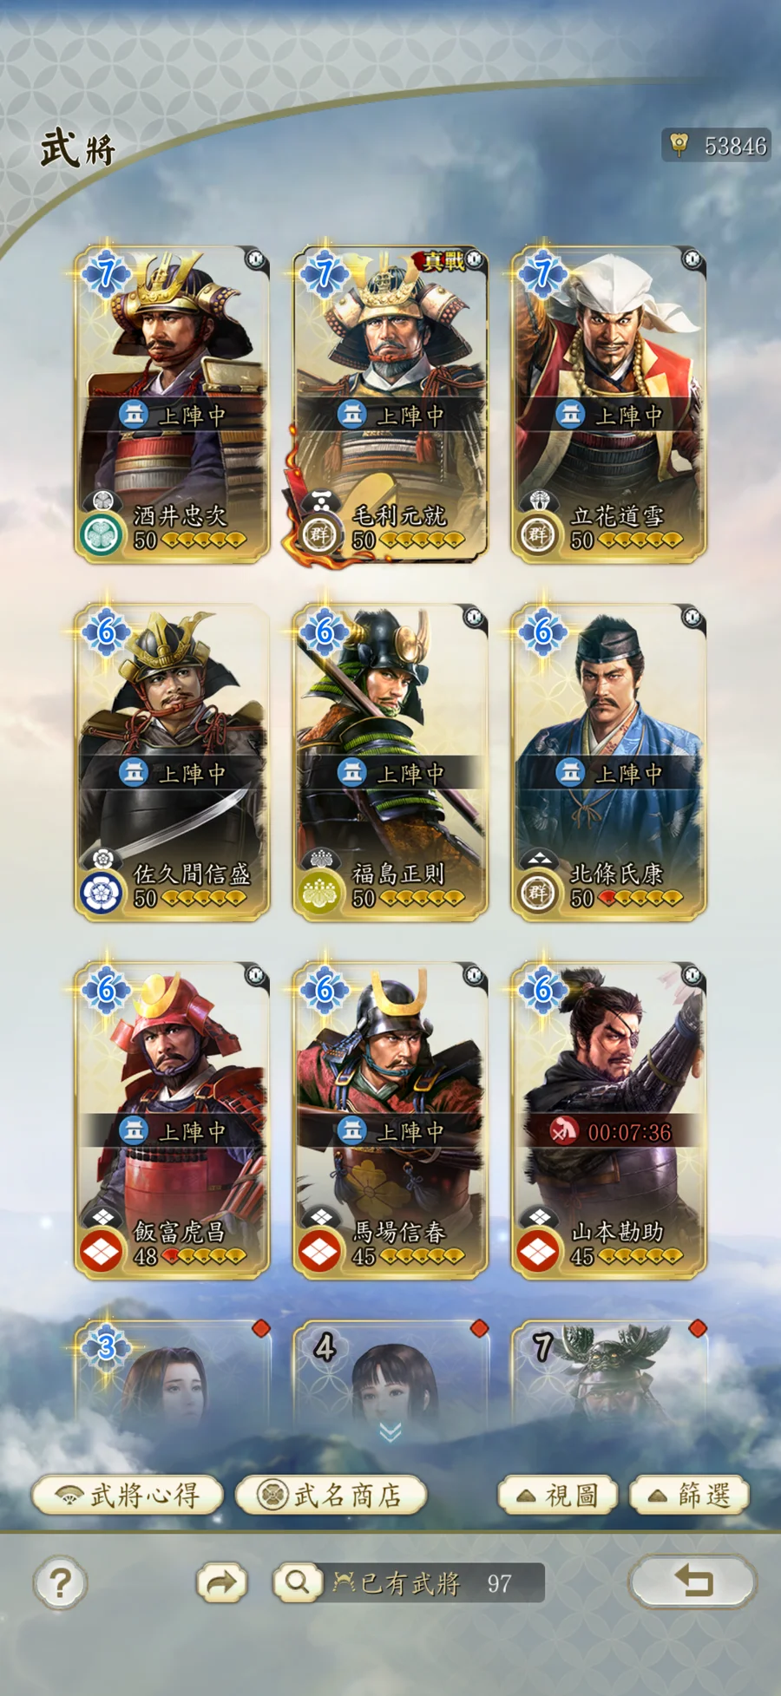Select the 毛利元就 general card
The width and height of the screenshot is (781, 1696).
point(390,404)
